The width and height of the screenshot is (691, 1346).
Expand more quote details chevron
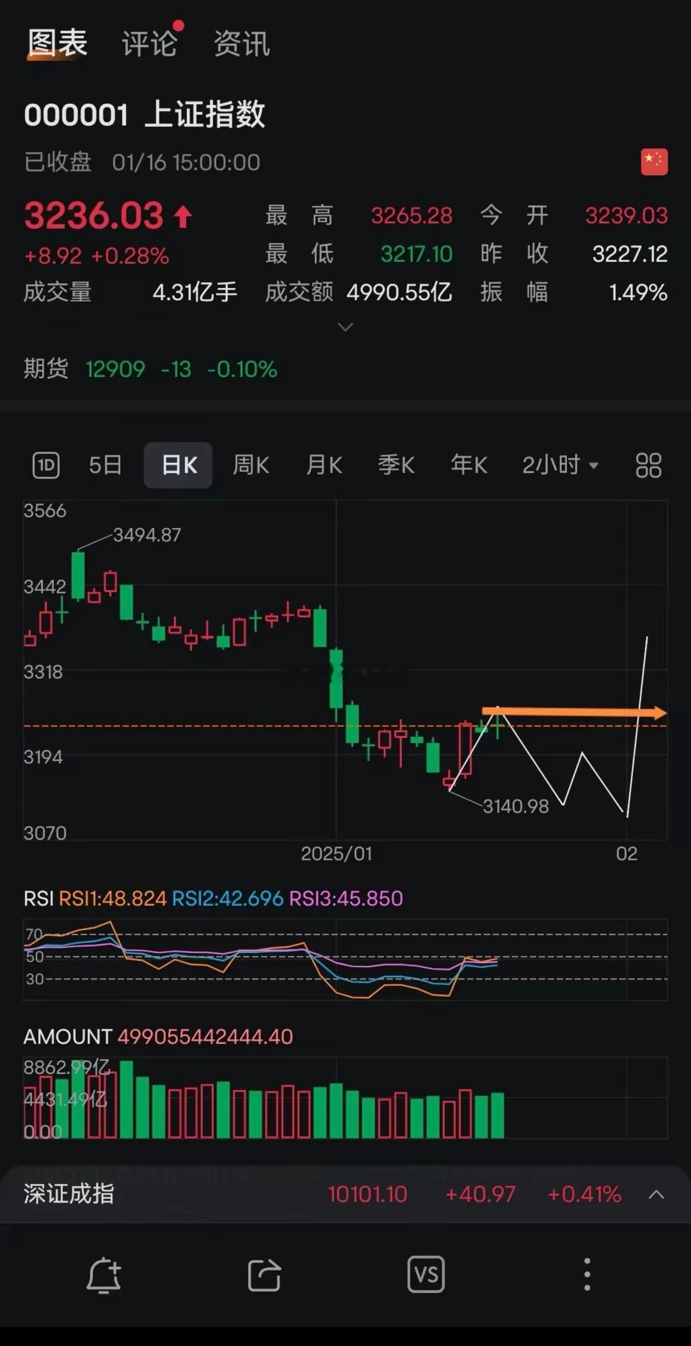pos(346,327)
